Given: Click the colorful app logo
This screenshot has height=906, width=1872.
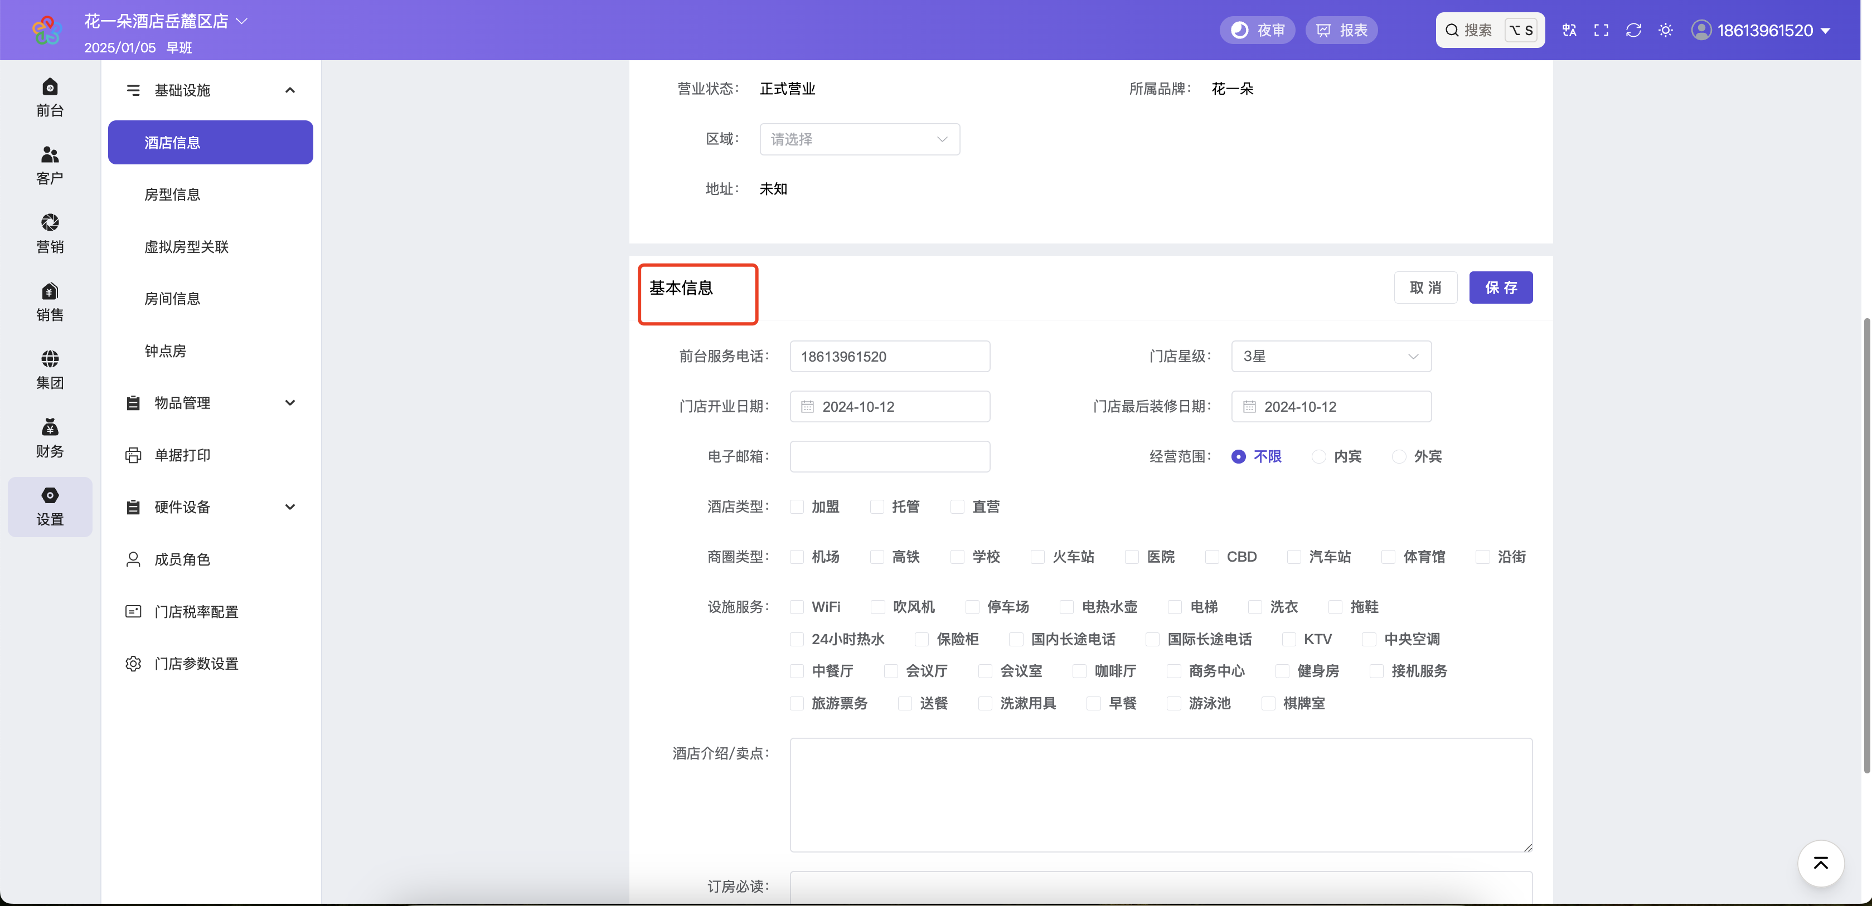Looking at the screenshot, I should [x=47, y=30].
